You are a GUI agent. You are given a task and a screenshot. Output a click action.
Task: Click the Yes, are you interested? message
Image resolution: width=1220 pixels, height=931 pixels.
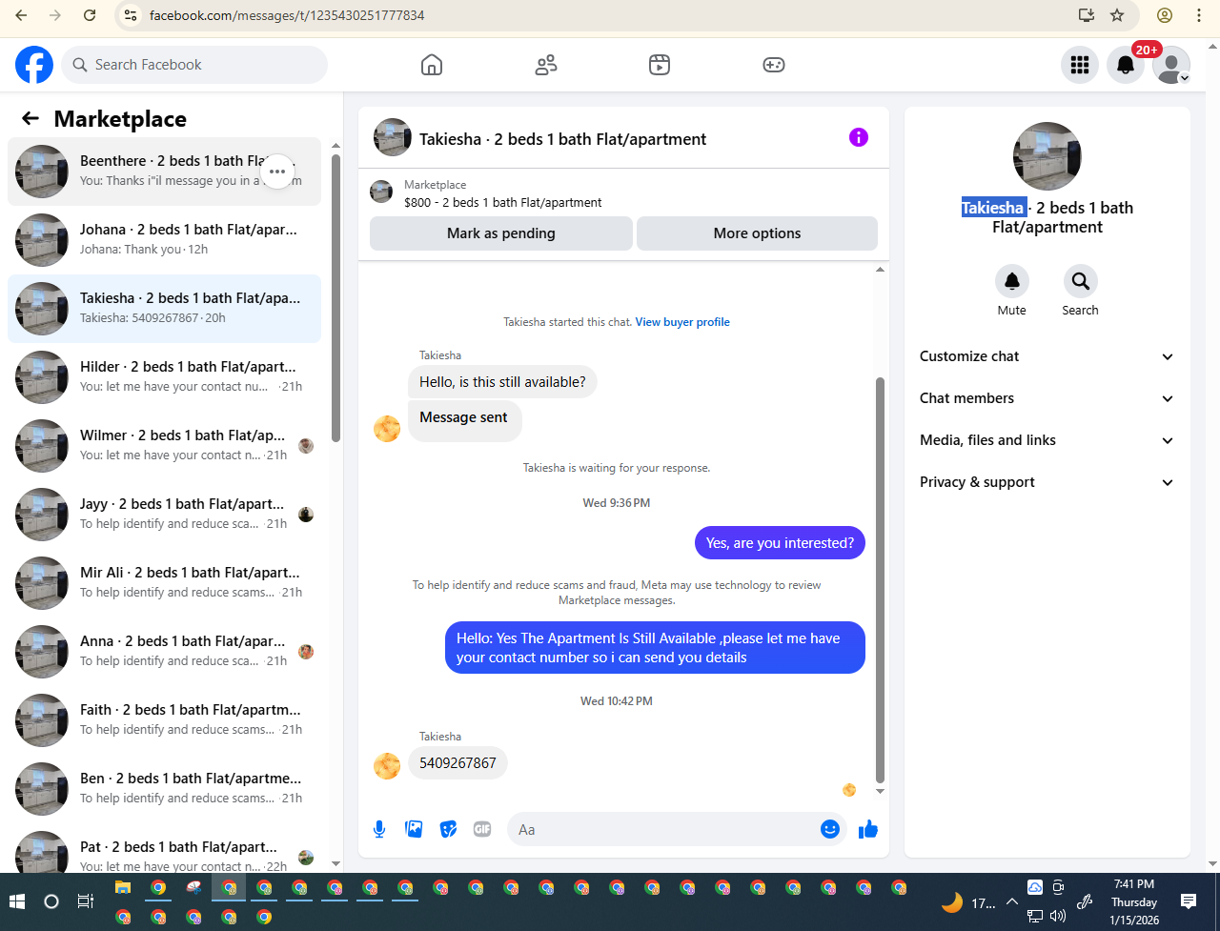coord(780,543)
